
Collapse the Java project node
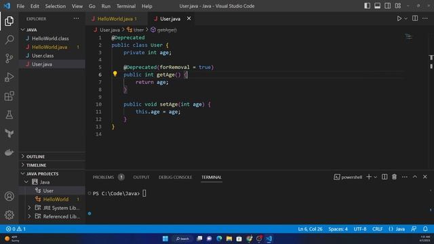click(26, 182)
